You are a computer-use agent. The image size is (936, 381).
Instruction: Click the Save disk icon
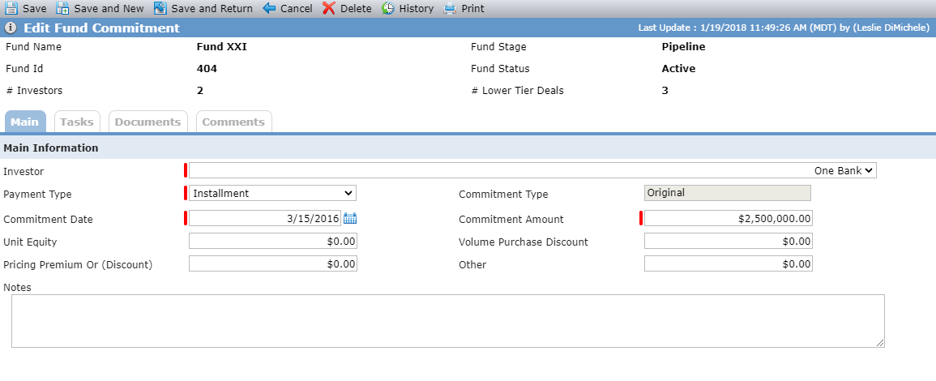(11, 8)
